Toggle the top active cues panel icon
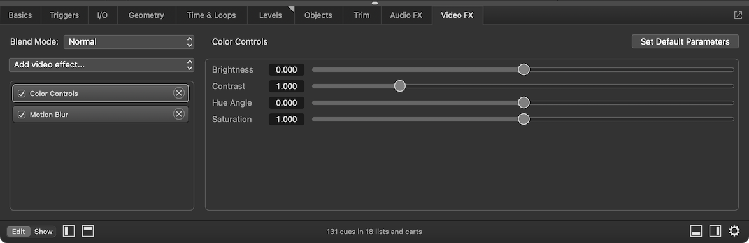749x243 pixels. click(x=88, y=231)
